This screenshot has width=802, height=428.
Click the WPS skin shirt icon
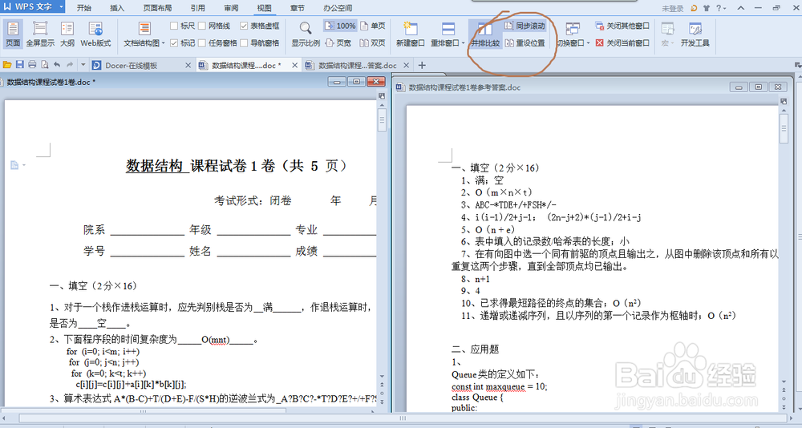coord(707,8)
